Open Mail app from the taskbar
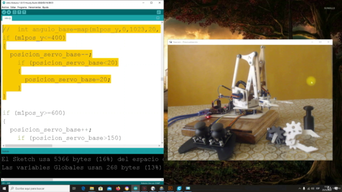The image size is (342, 192). 109,188
